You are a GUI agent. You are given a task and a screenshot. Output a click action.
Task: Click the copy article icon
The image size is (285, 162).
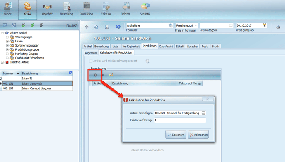click(96, 27)
